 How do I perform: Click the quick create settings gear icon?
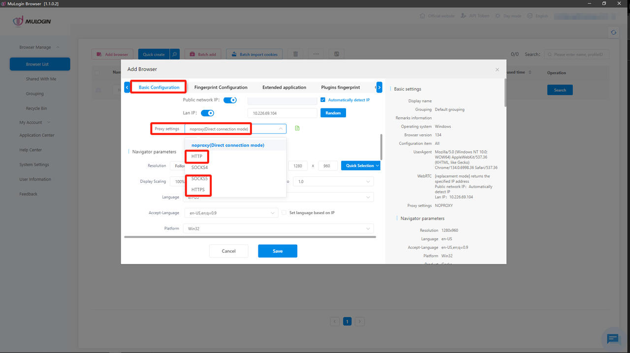click(x=175, y=54)
